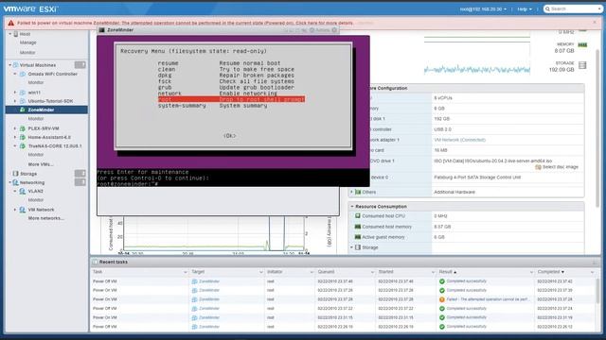Click the TrueNAS-CORE VM icon
606x340 pixels.
click(23, 146)
